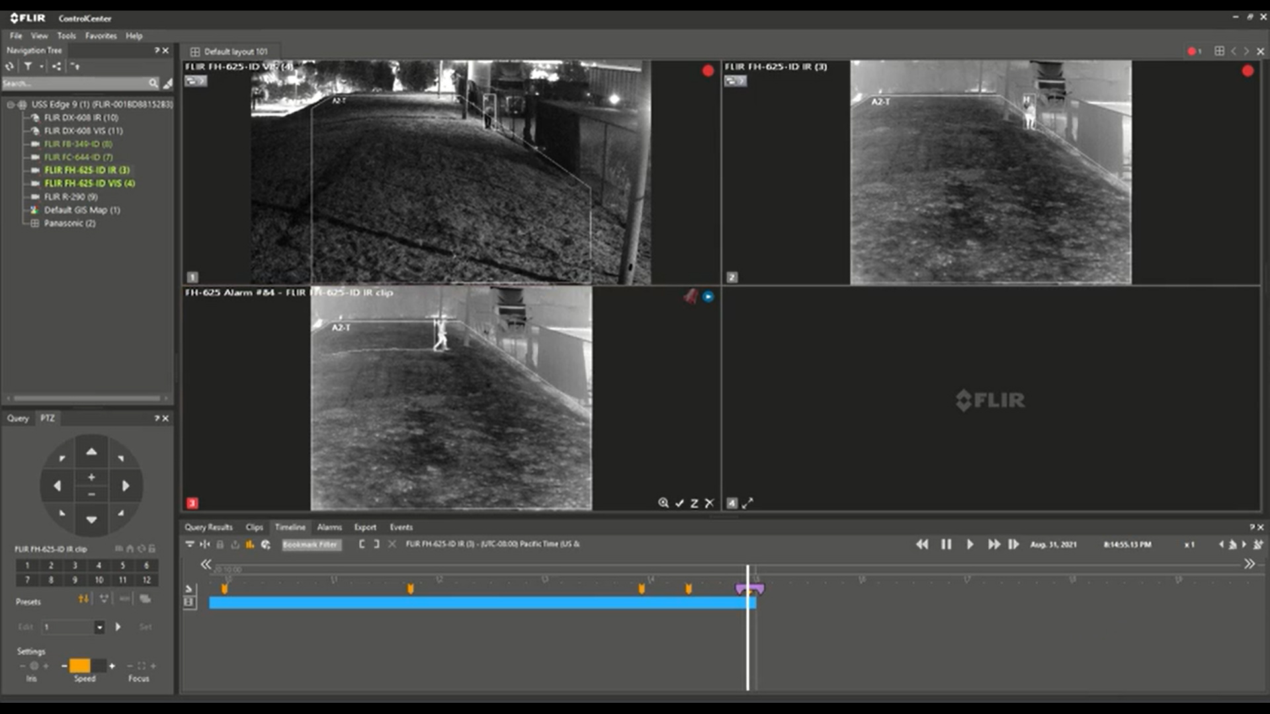1270x714 pixels.
Task: Decrease PTZ speed with minus
Action: (x=63, y=666)
